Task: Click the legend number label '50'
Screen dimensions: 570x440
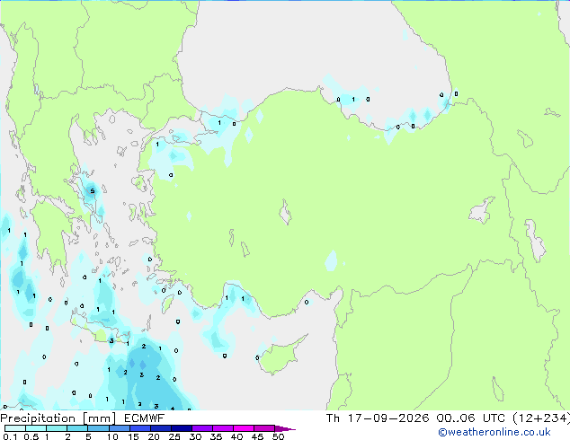Action: [x=279, y=436]
